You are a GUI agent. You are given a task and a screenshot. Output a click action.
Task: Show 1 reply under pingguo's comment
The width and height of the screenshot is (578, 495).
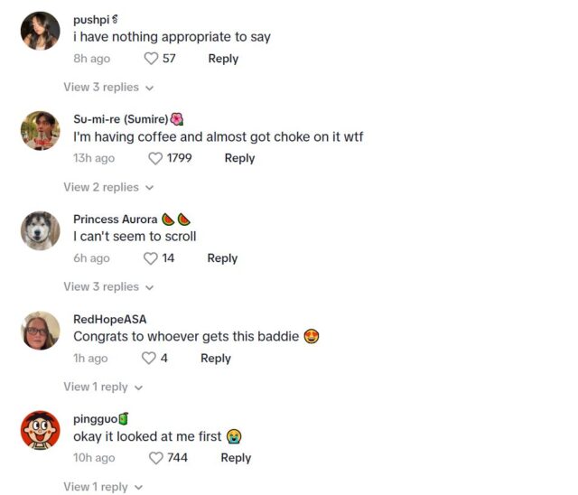point(102,487)
